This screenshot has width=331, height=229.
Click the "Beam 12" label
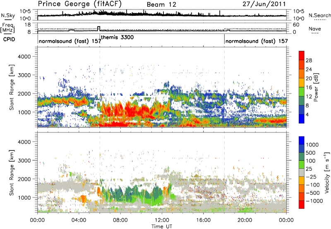coord(161,5)
